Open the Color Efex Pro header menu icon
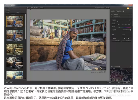The width and height of the screenshot is (138, 100). coord(6,8)
